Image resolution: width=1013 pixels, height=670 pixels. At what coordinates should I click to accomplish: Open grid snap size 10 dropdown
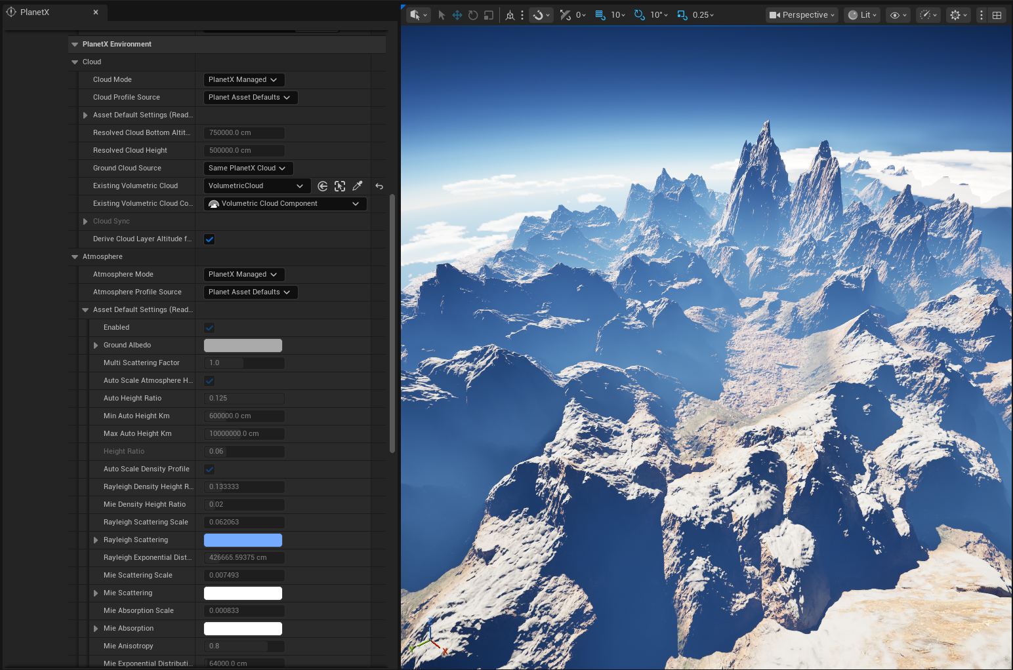[618, 15]
